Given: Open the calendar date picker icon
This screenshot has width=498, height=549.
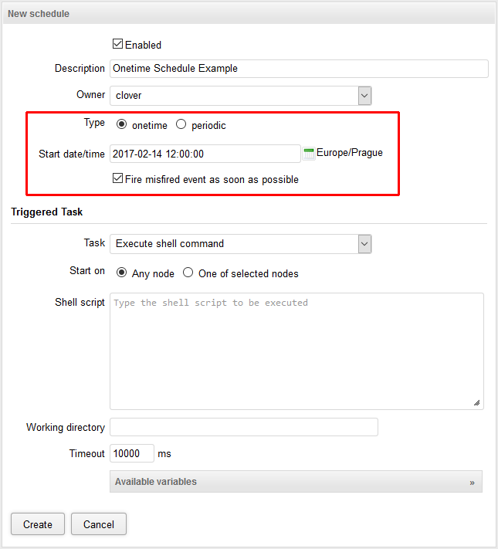Looking at the screenshot, I should [309, 154].
